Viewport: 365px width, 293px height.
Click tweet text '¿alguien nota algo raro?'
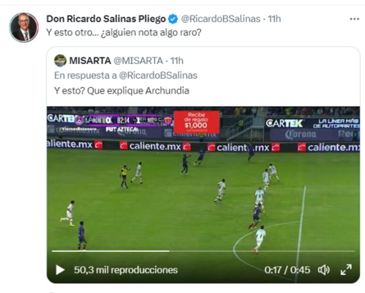click(151, 33)
